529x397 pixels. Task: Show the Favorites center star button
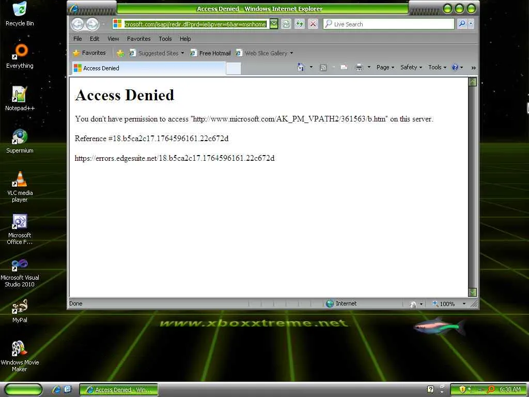89,53
